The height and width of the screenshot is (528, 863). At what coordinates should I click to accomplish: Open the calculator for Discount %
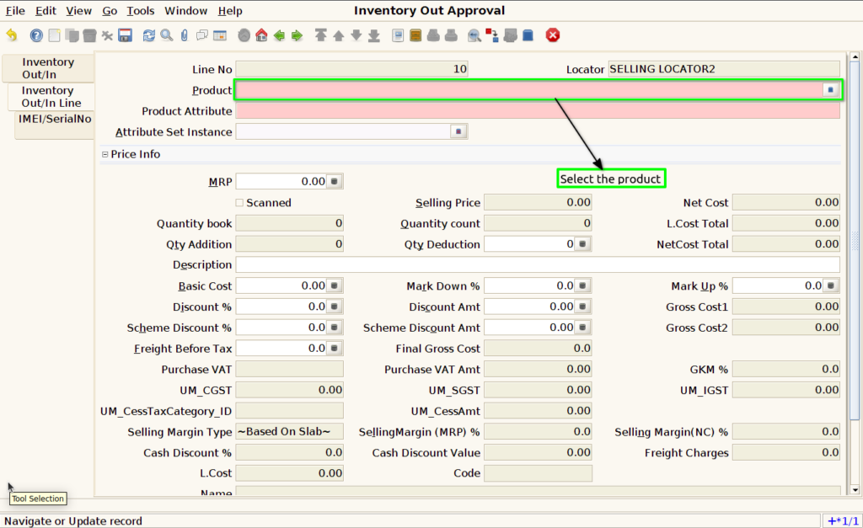tap(334, 307)
